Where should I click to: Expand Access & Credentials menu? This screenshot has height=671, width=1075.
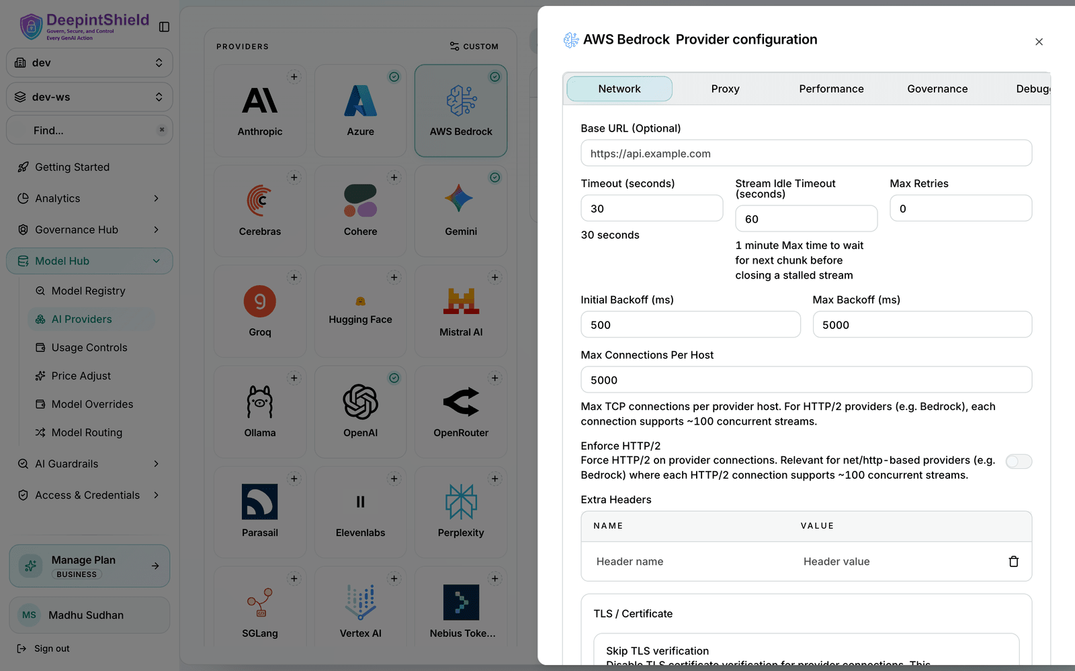[x=89, y=495]
